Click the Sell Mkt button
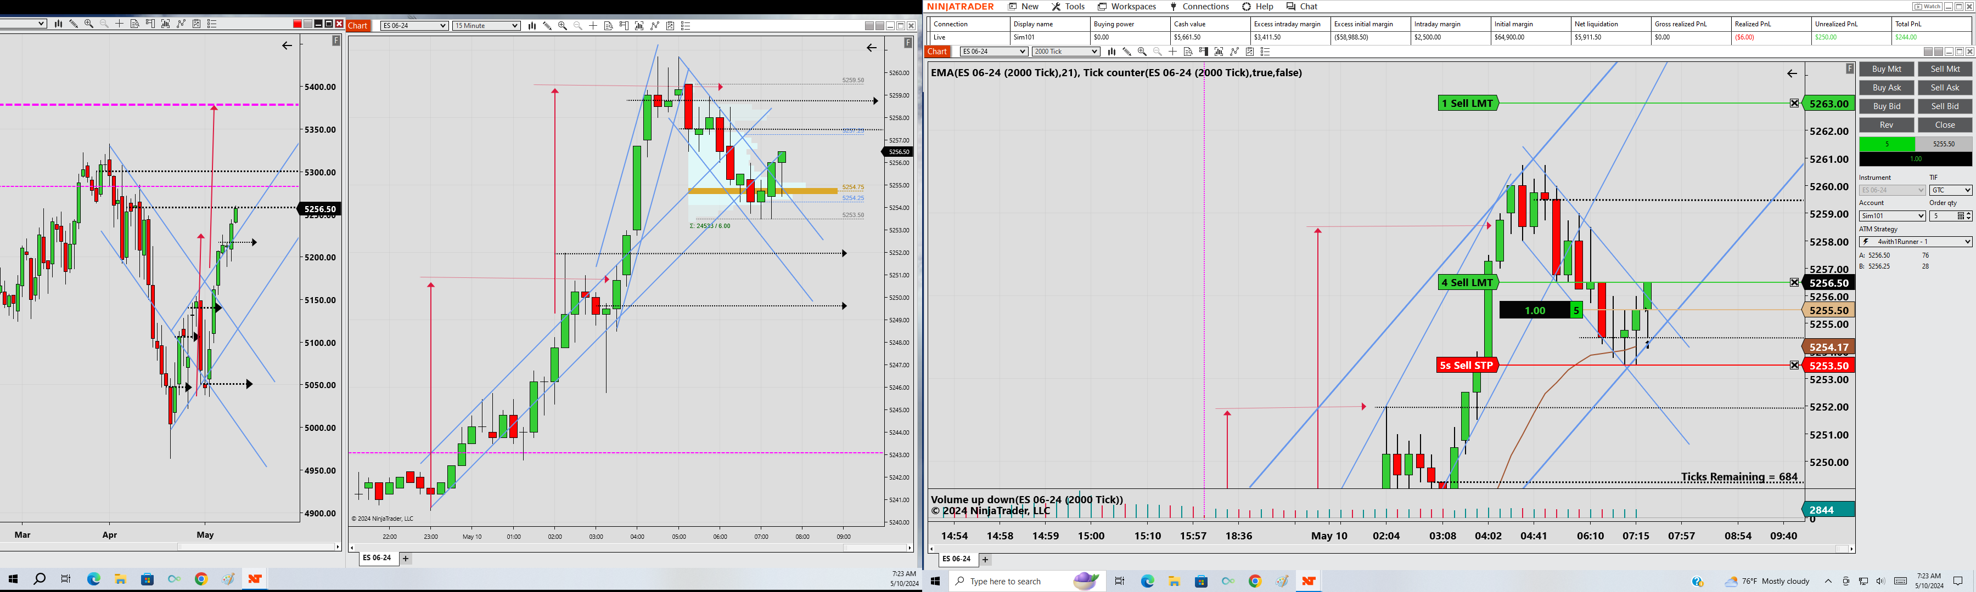The width and height of the screenshot is (1976, 592). click(1945, 69)
